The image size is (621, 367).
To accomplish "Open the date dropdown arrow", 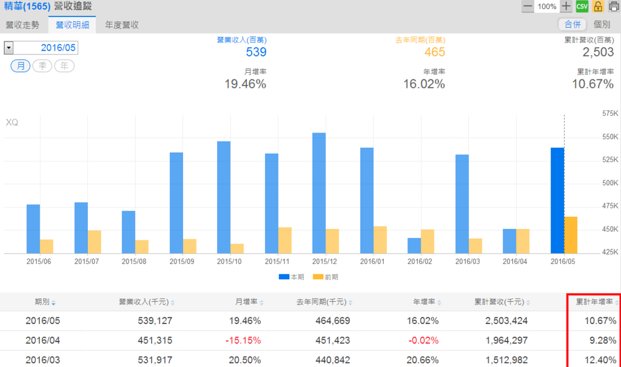I will 8,48.
